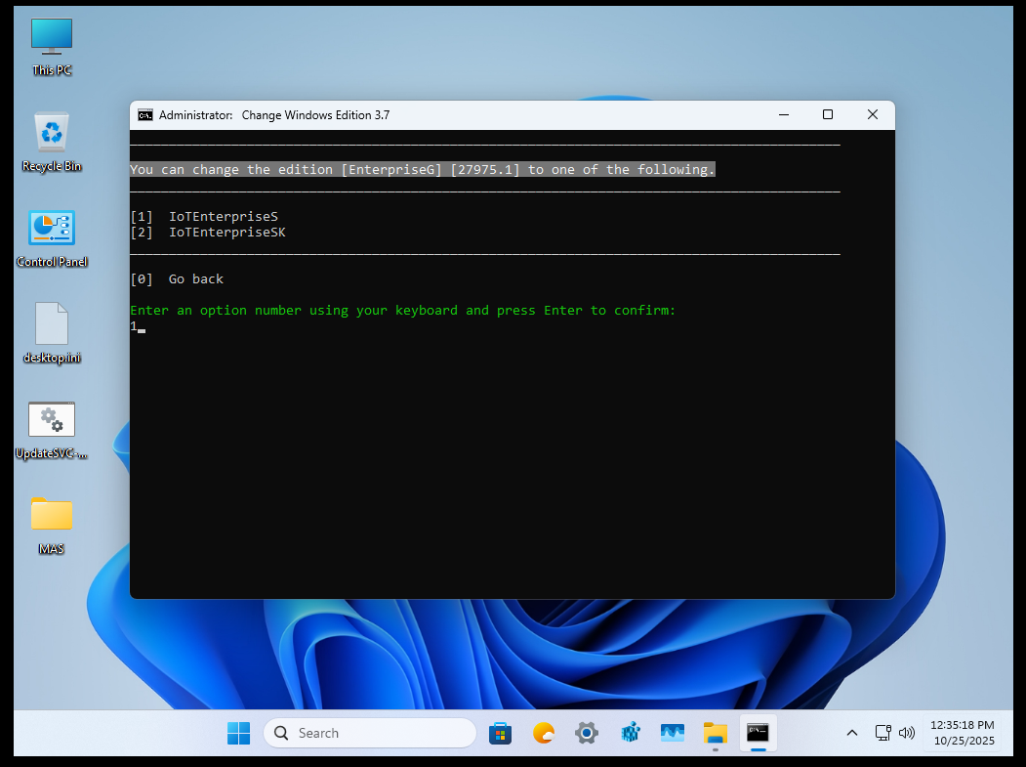Click the '[1] IoTEnterpriseS' option line
The width and height of the screenshot is (1026, 767).
(204, 216)
